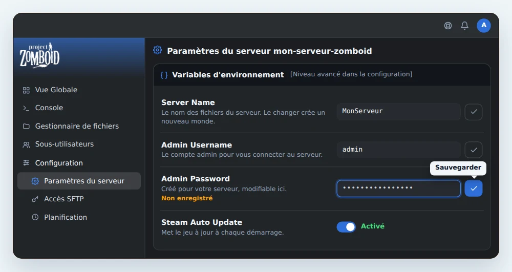The width and height of the screenshot is (512, 272).
Task: Select Paramètres du serveur menu item
Action: (x=79, y=181)
